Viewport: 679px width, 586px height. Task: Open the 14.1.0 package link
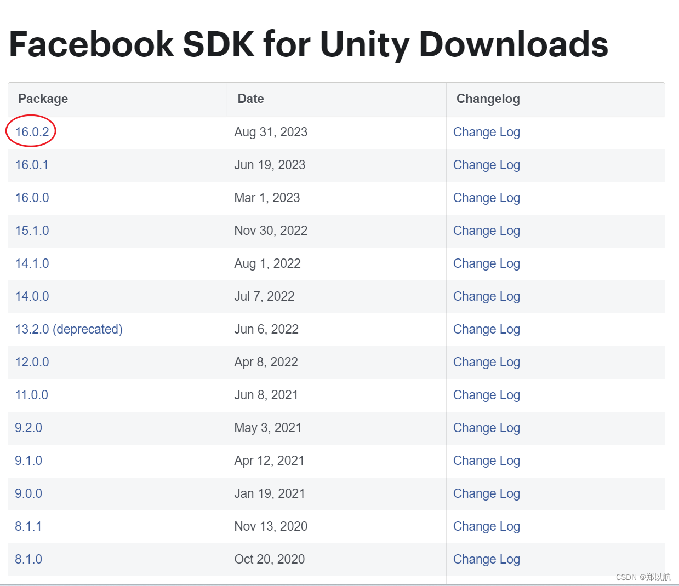(x=32, y=263)
